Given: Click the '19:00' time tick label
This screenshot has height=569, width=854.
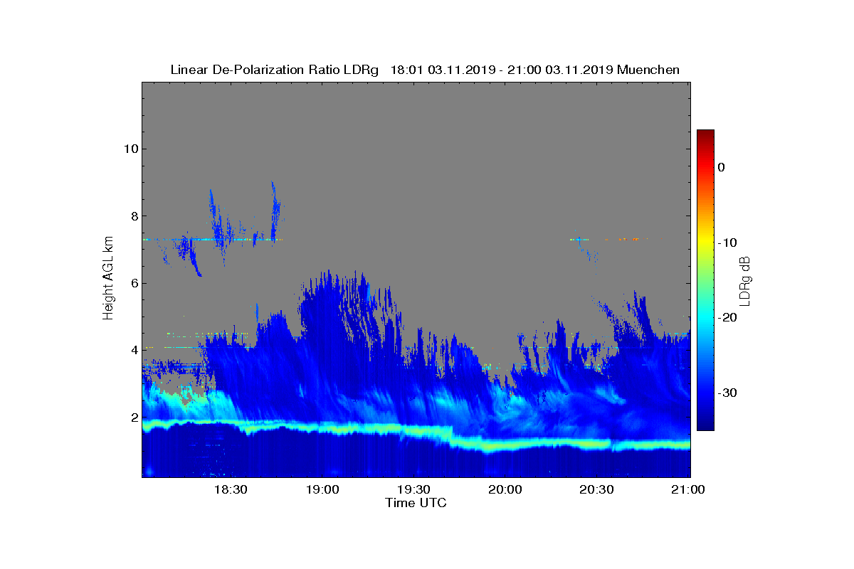Looking at the screenshot, I should pyautogui.click(x=322, y=490).
